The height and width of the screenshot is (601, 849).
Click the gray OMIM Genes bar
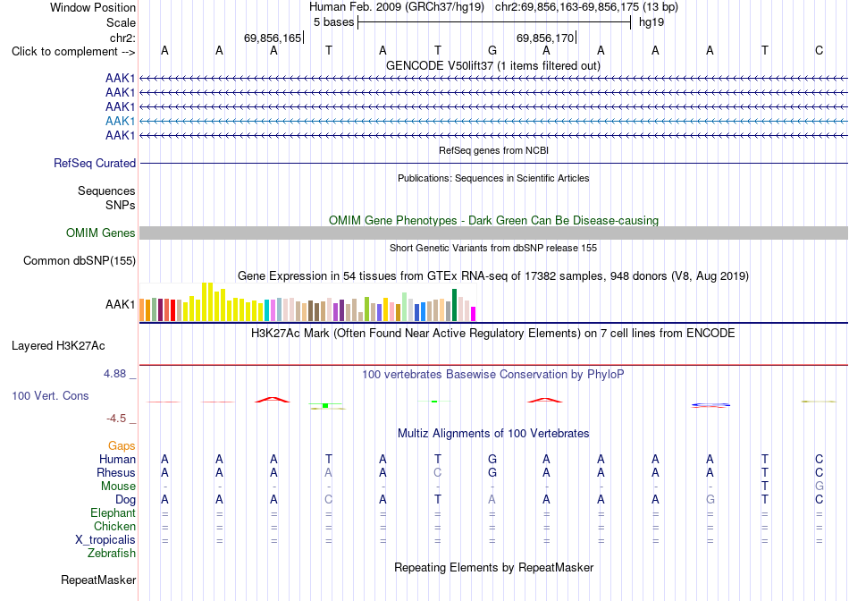click(493, 233)
